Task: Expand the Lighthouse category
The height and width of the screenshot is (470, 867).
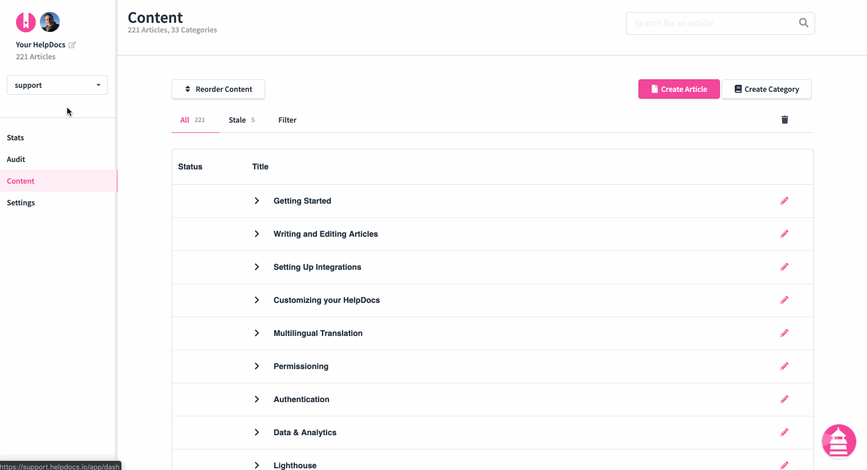Action: pyautogui.click(x=257, y=465)
